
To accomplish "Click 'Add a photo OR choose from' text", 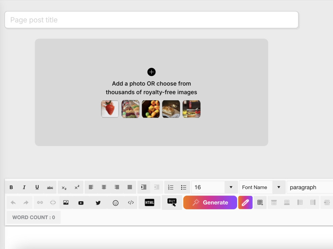I will (152, 84).
